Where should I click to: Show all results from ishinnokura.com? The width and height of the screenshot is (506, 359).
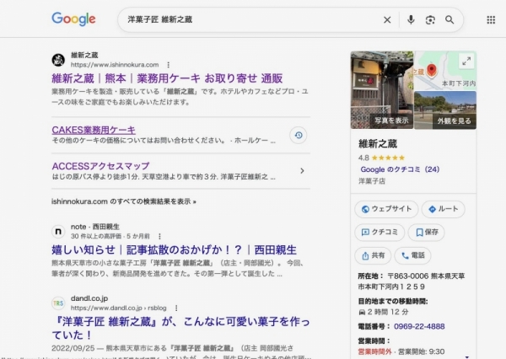point(124,201)
